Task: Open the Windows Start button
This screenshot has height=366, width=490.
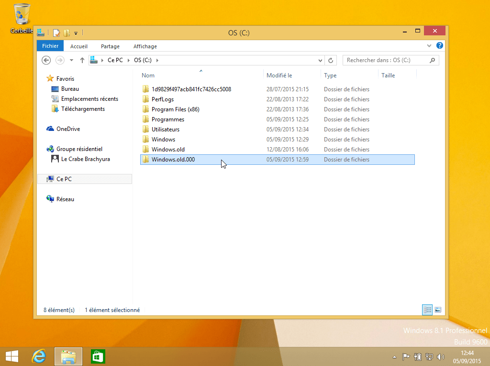Action: tap(12, 356)
